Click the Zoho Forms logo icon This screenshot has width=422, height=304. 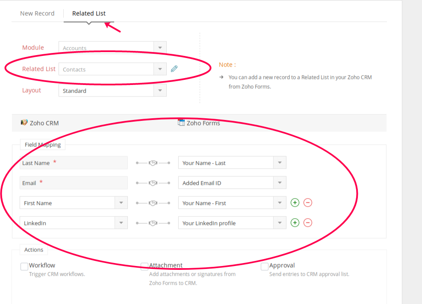(x=181, y=123)
